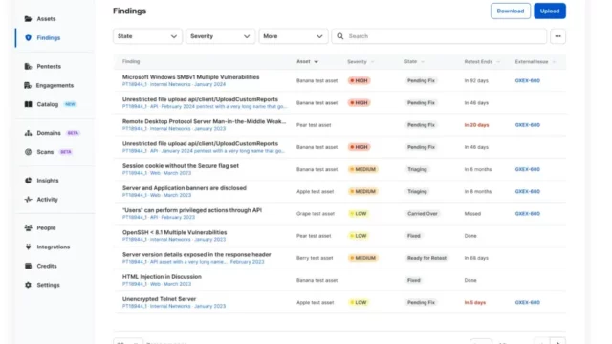Open Microsoft Windows SMBv1 Multiple Vulnerabilities finding
Viewport: 612px width, 344px height.
(x=191, y=77)
